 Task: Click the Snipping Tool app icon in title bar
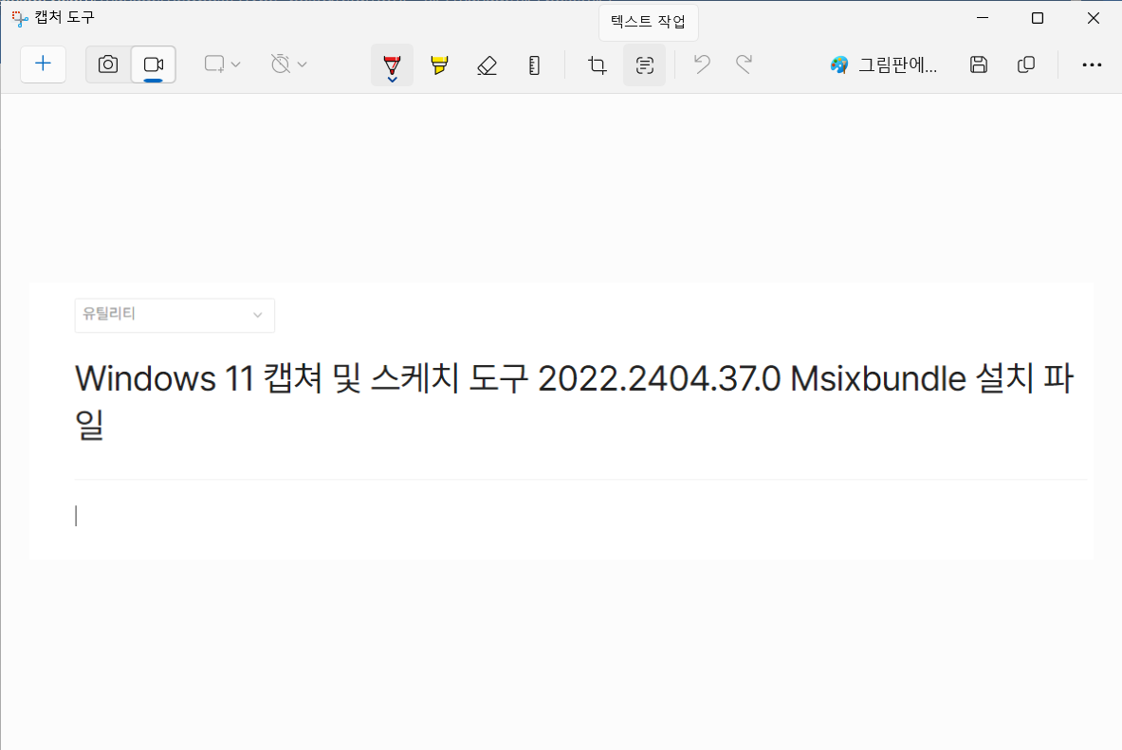pos(20,18)
